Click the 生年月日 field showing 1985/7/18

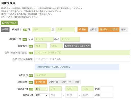[50, 75]
